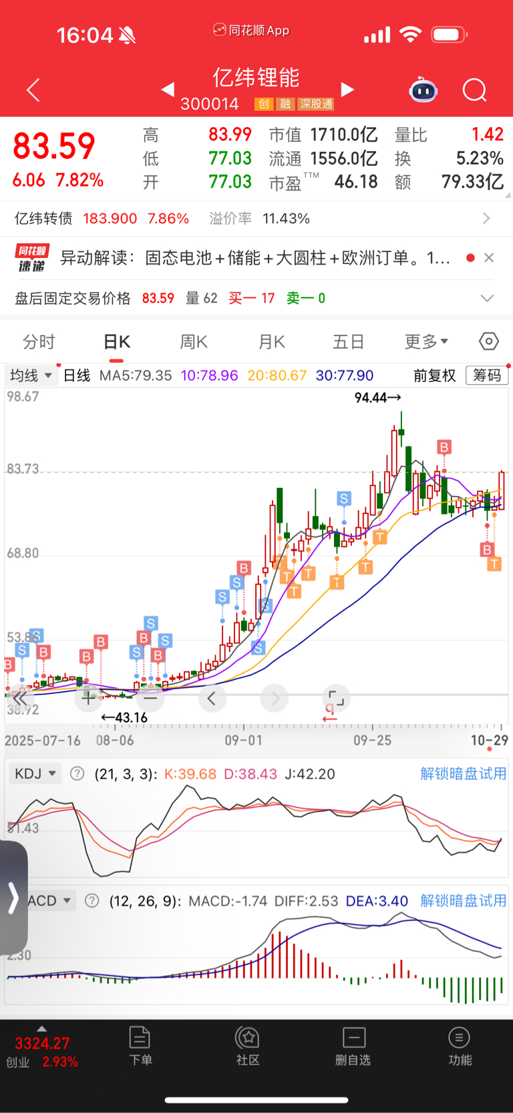Viewport: 513px width, 1113px height.
Task: Tap the 同花顺速递 logo
Action: point(31,258)
